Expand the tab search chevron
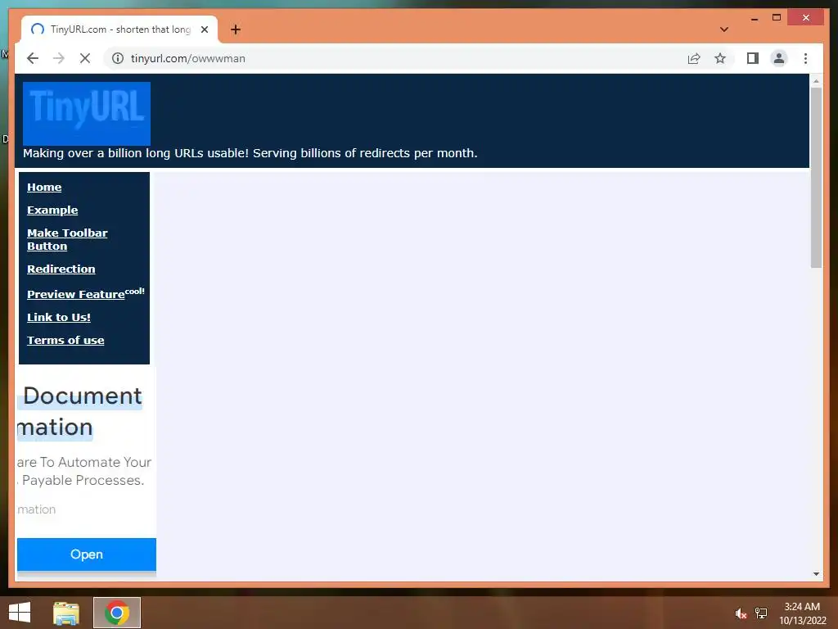Screen dimensions: 838x629 coord(724,29)
